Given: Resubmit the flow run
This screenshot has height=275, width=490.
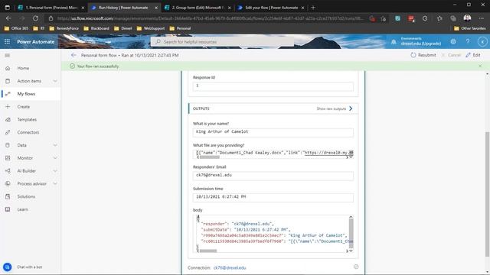Looking at the screenshot, I should tap(423, 55).
